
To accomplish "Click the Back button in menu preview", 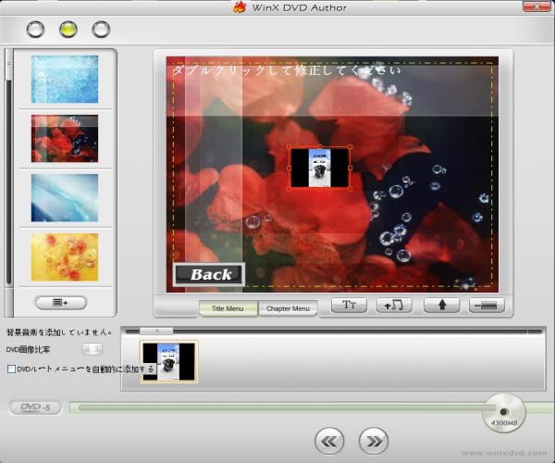I will (x=209, y=274).
